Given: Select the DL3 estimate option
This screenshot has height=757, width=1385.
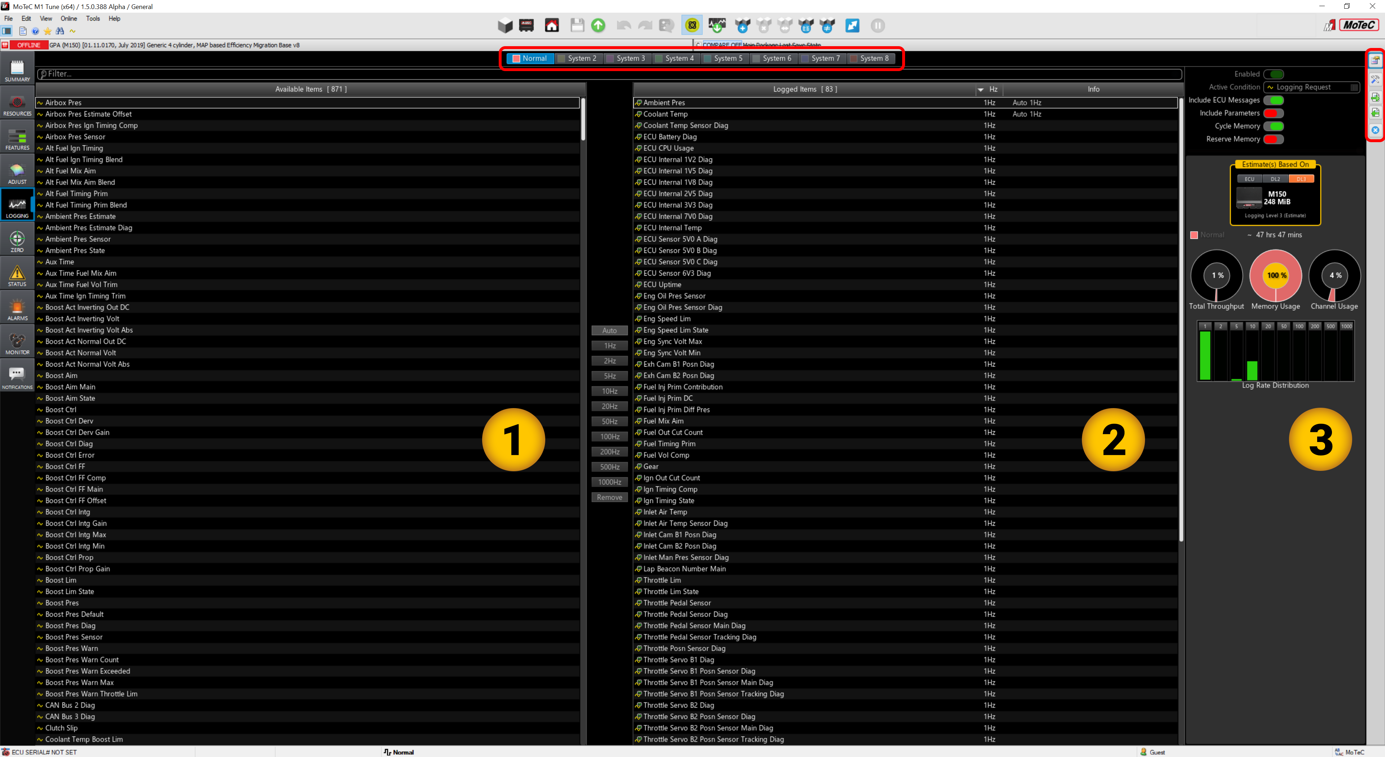Looking at the screenshot, I should (x=1301, y=179).
